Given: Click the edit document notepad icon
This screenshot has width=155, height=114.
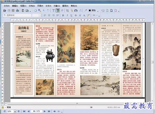Looking at the screenshot, I should click(13, 10).
